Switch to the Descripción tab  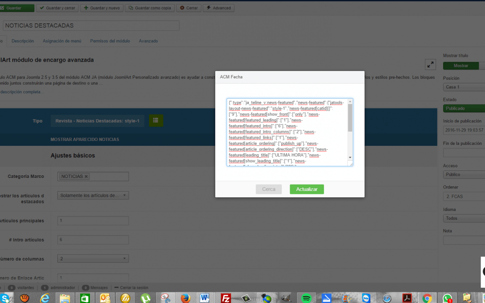click(x=22, y=41)
